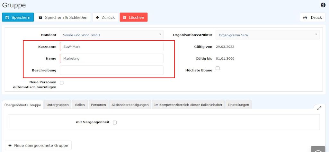Click into the Beschreibung input field
The height and width of the screenshot is (152, 329).
click(x=111, y=70)
